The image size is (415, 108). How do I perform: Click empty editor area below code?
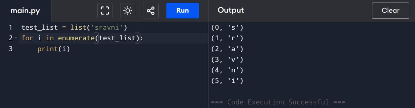114,81
